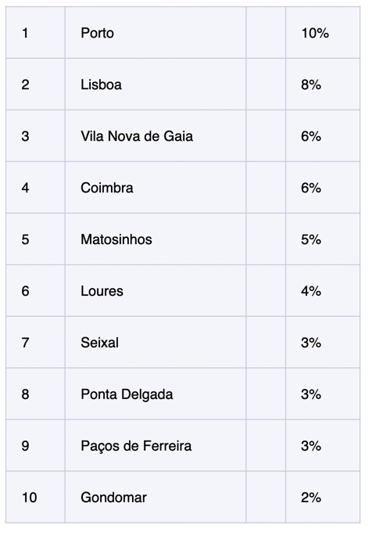Select rank number 10 cell
The image size is (369, 536).
[x=35, y=498]
